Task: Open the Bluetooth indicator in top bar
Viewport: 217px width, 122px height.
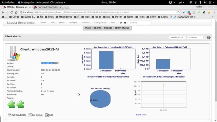Action: (x=200, y=2)
